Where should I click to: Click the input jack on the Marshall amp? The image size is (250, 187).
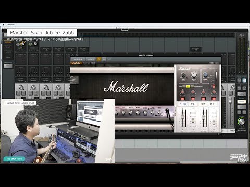[x=167, y=110]
